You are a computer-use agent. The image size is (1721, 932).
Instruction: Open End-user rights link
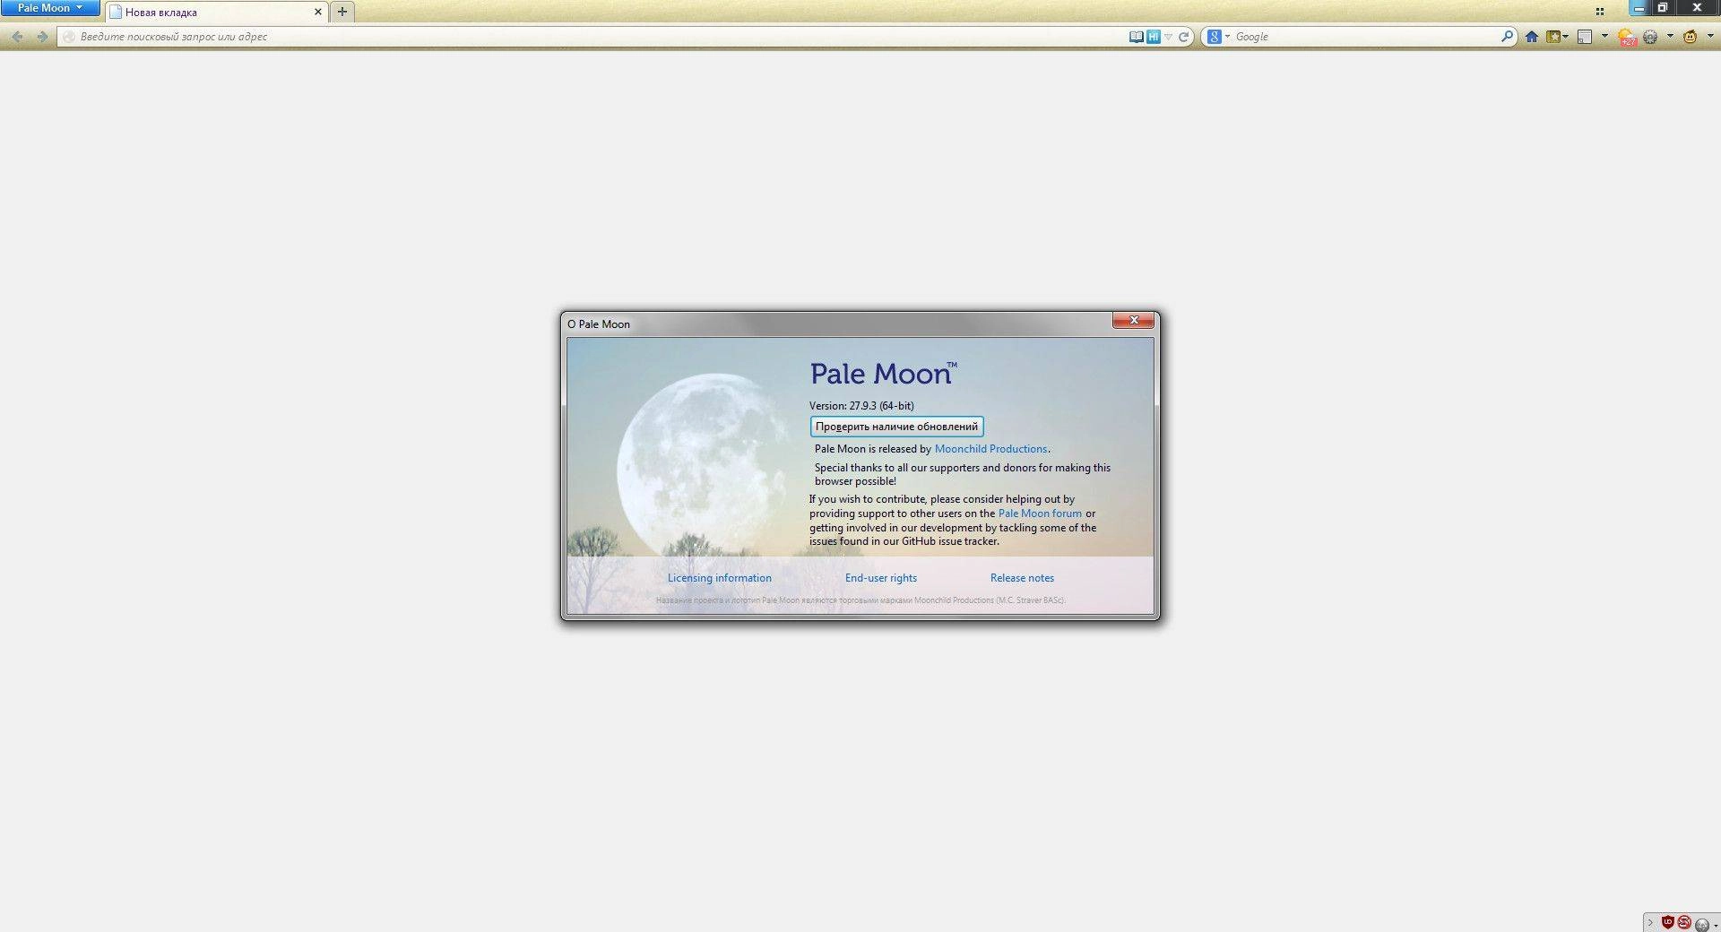[x=880, y=578]
